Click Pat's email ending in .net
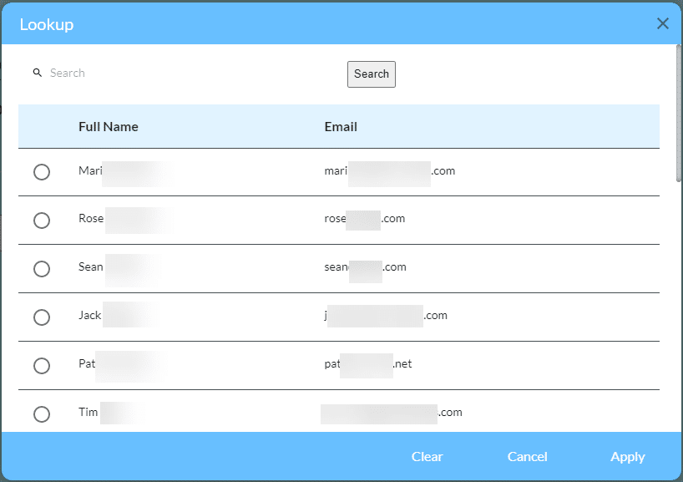 point(368,364)
